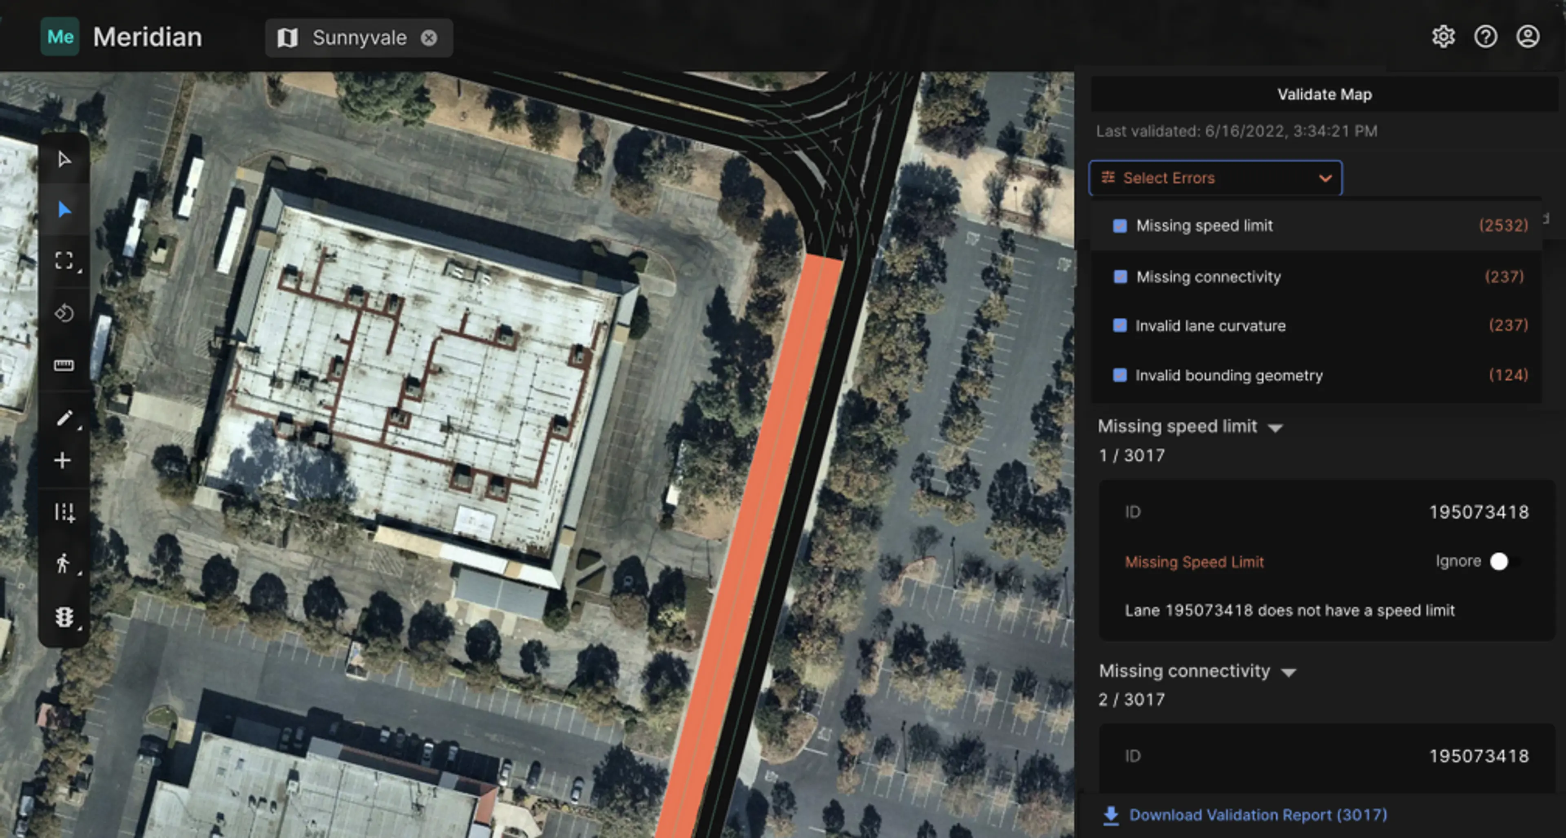Image resolution: width=1566 pixels, height=838 pixels.
Task: Select the outline pointer tool in toolbar
Action: coord(64,160)
